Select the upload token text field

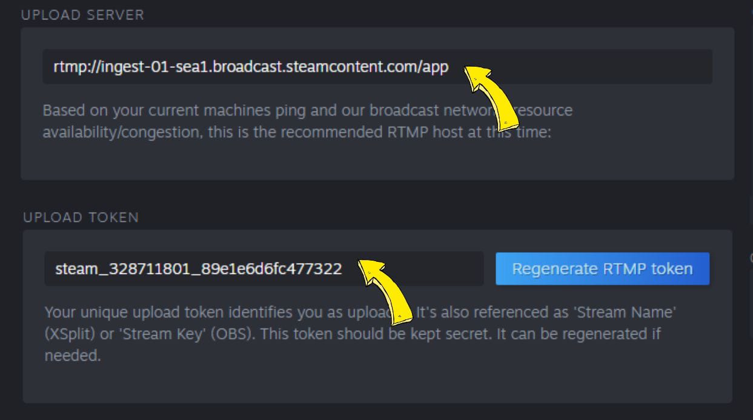(264, 268)
